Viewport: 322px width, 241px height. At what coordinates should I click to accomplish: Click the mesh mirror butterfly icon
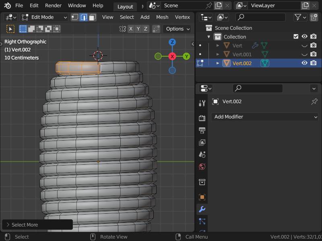[122, 29]
